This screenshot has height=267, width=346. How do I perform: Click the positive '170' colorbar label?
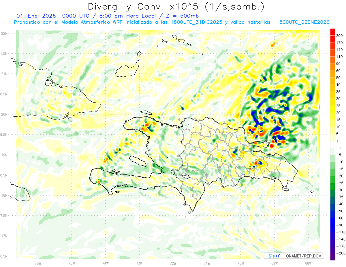point(339,43)
